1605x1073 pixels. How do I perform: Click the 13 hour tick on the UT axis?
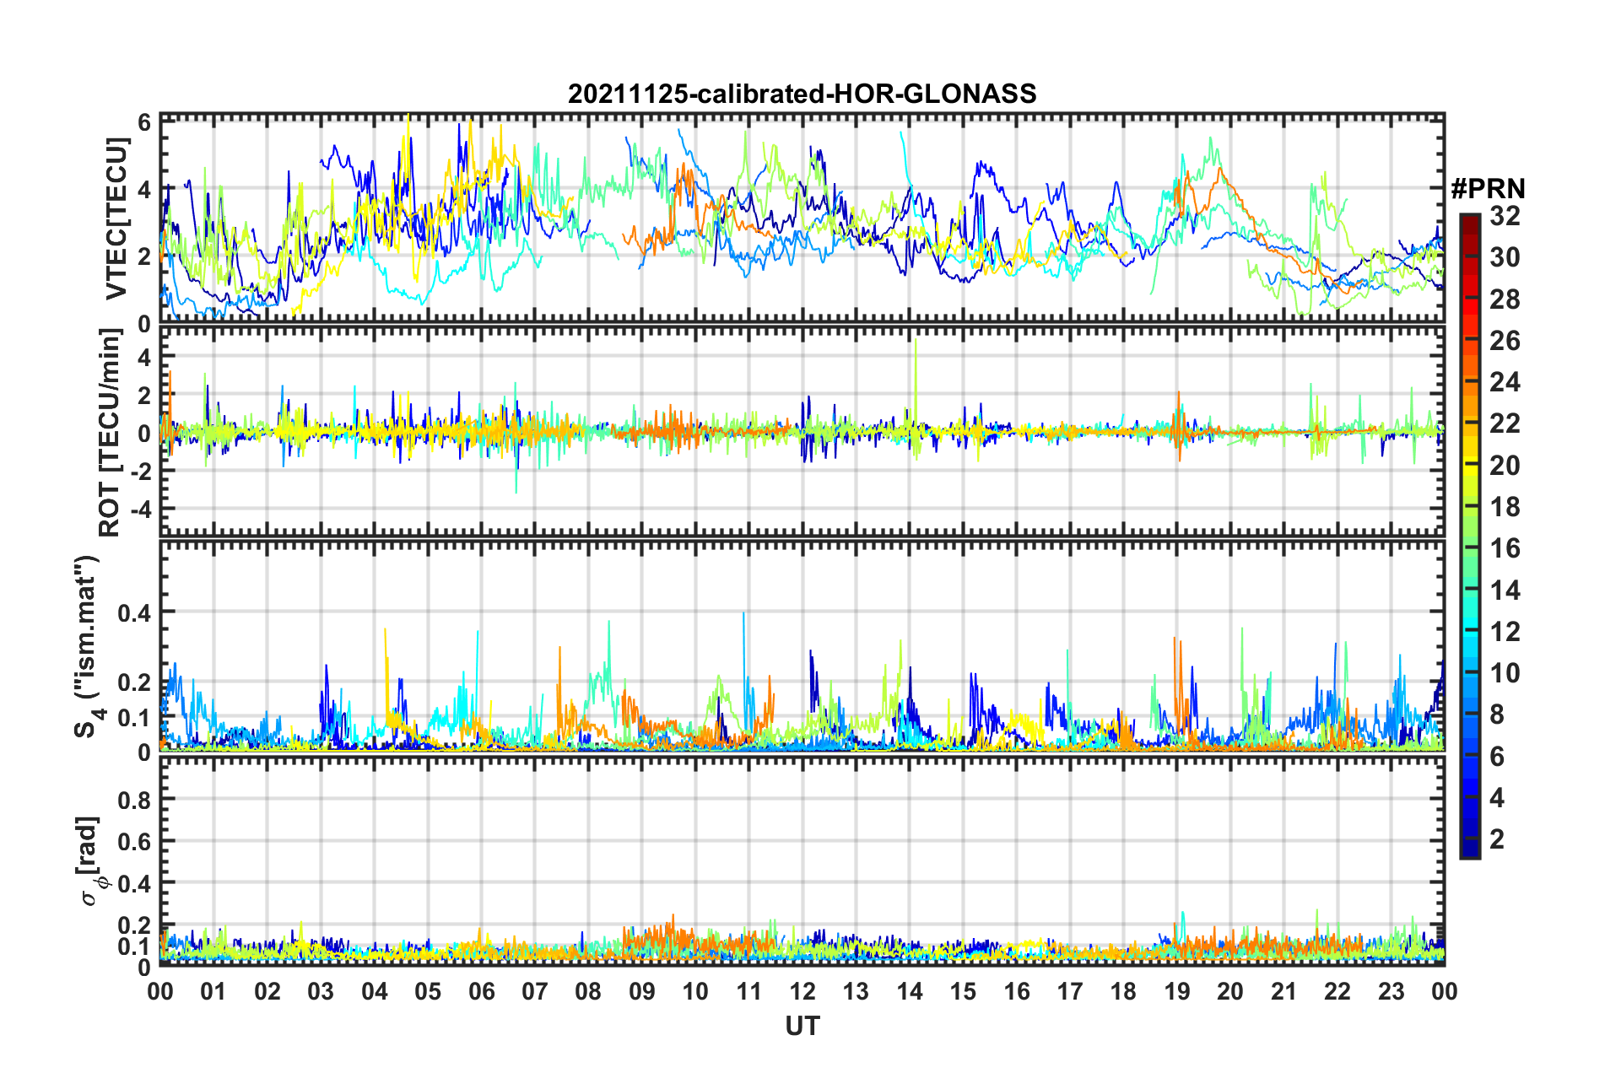click(856, 991)
